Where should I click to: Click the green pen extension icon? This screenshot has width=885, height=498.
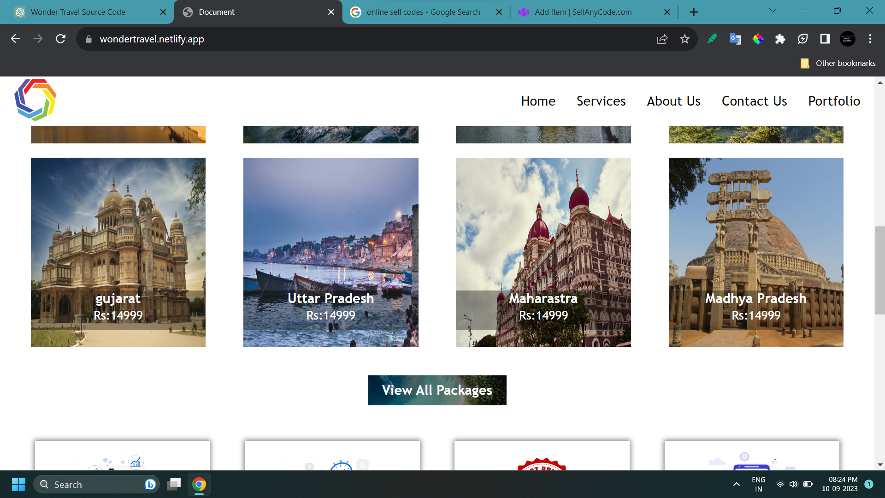tap(712, 39)
